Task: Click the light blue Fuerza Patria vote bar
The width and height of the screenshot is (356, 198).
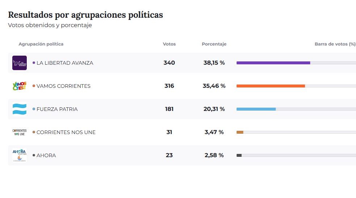Action: click(256, 109)
